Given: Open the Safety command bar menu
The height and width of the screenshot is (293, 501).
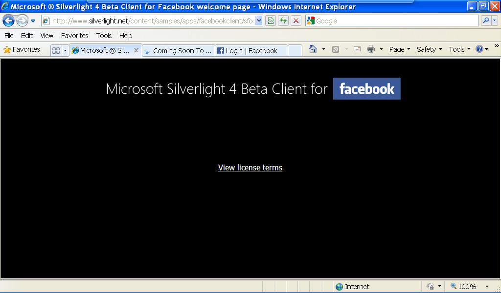Looking at the screenshot, I should point(430,49).
